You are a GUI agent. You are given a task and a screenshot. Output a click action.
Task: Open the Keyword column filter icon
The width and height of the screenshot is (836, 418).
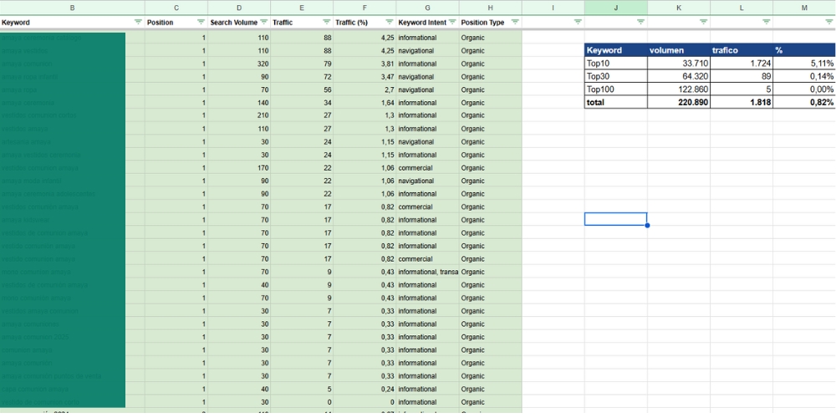(138, 22)
